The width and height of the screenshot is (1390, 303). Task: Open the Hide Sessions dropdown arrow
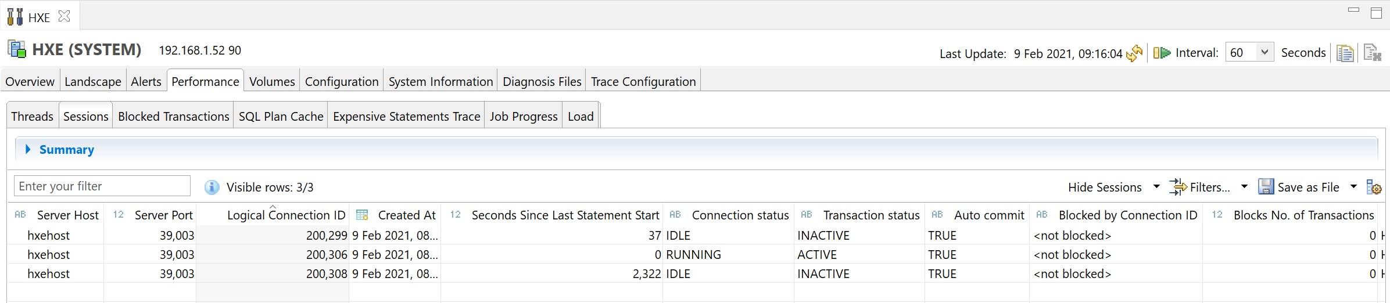1156,187
